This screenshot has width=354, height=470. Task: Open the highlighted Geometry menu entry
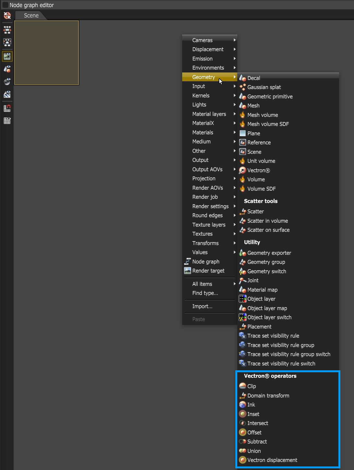(210, 77)
